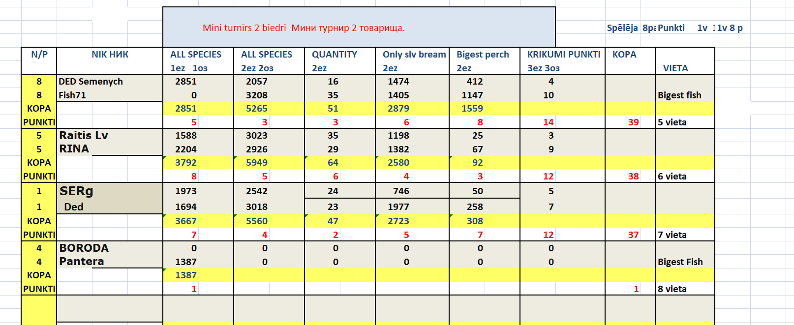Viewport: 794px width, 325px height.
Task: Select the perch value 258
Action: 475,207
